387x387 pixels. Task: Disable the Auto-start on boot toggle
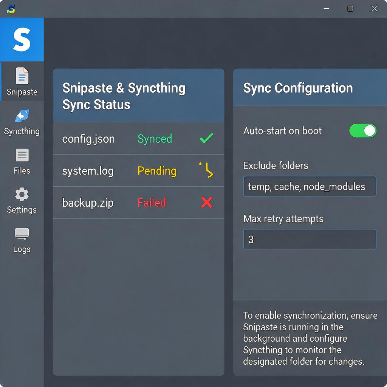click(363, 130)
